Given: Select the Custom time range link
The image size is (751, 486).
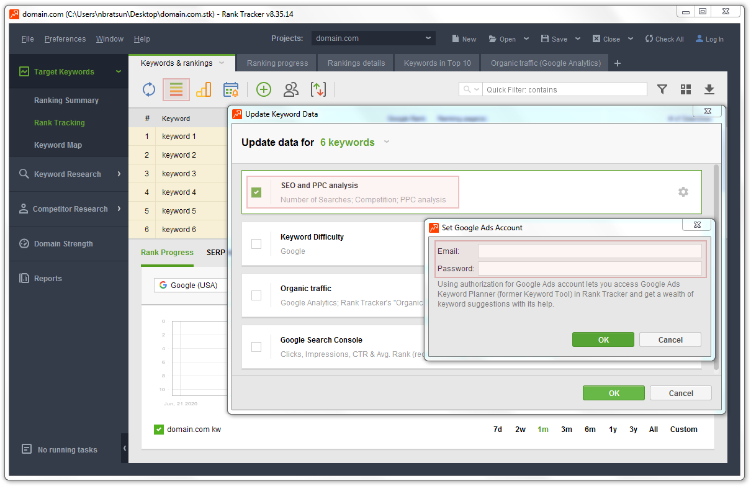Looking at the screenshot, I should [x=683, y=429].
